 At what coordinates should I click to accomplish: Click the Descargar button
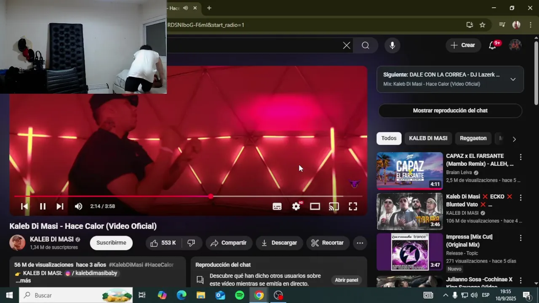click(279, 243)
